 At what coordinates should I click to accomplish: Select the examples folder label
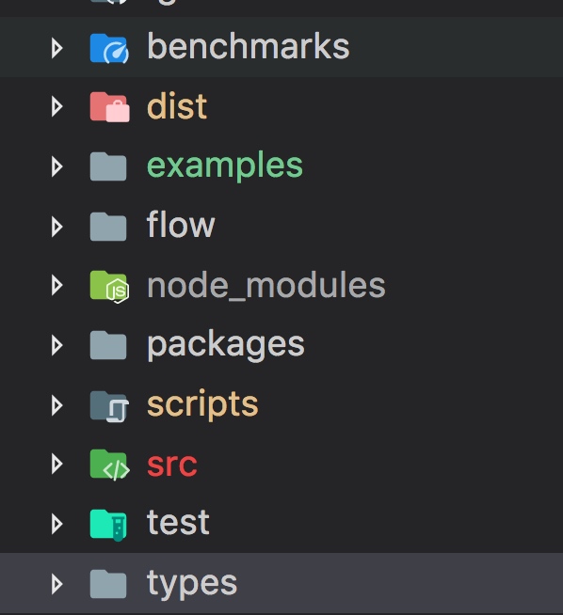click(225, 166)
